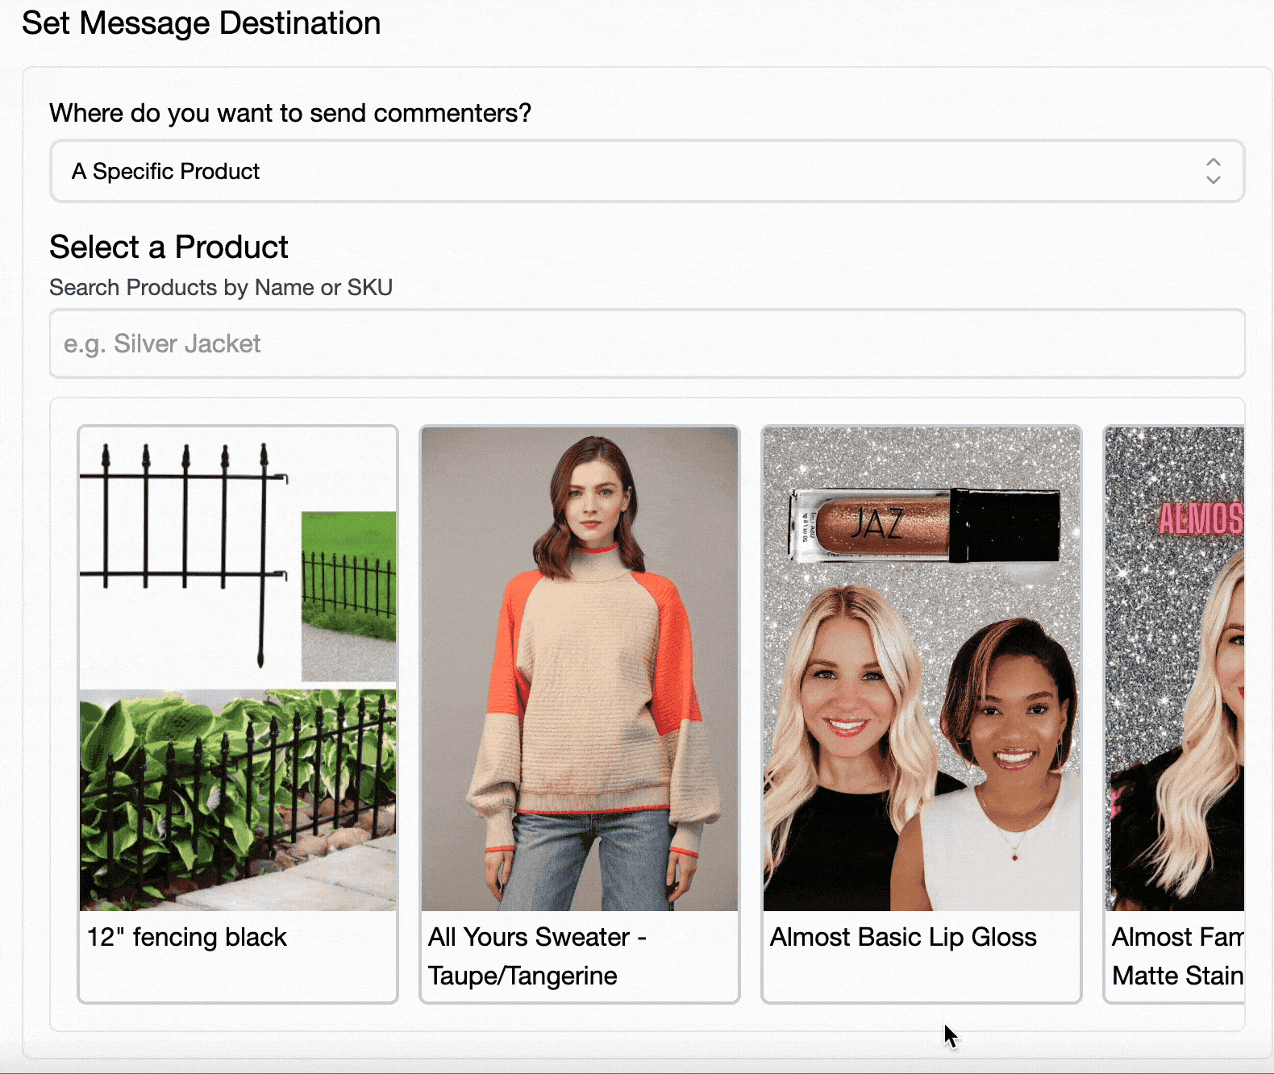Click the garden fence with hostas photo
Screen dimensions: 1274x1074
click(x=238, y=800)
